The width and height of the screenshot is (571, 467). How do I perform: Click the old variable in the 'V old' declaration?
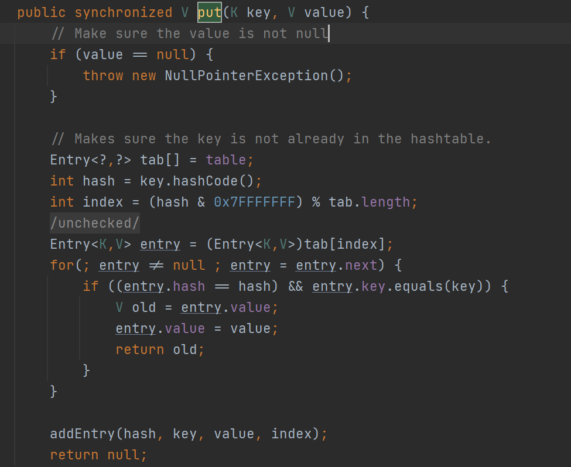coord(143,307)
